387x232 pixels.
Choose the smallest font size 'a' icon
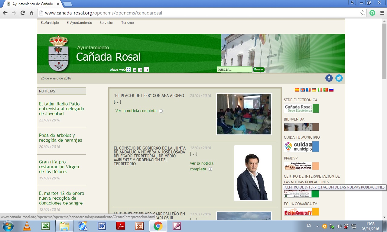click(x=135, y=70)
